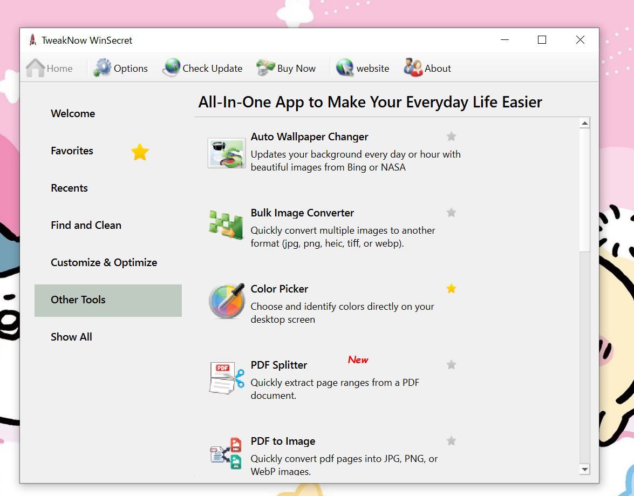Click the Buy Now money icon

click(x=265, y=67)
